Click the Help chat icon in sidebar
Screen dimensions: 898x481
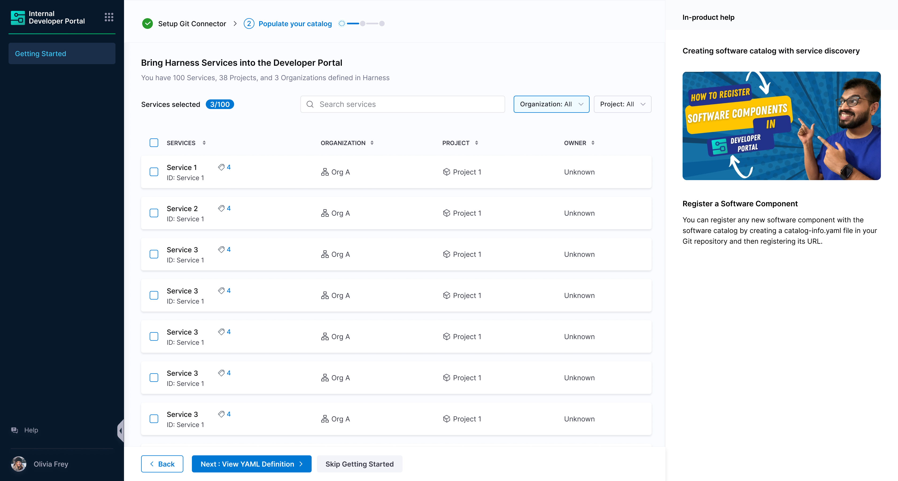click(x=15, y=430)
